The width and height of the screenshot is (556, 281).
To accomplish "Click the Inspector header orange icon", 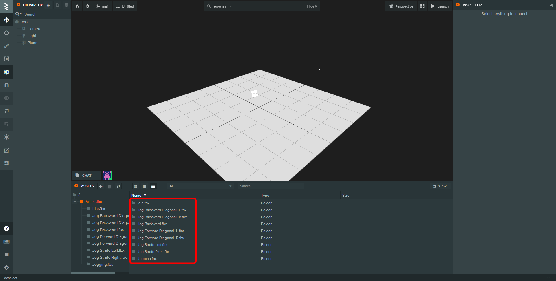I will point(458,5).
